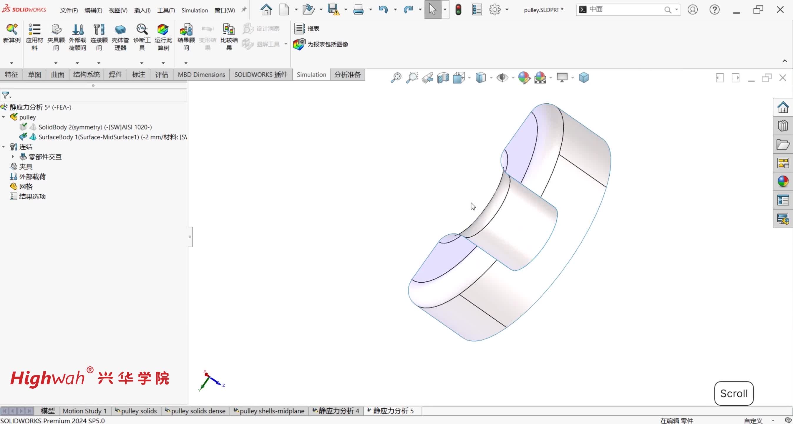Image resolution: width=793 pixels, height=424 pixels.
Task: Toggle the menu bar pin icon
Action: [244, 9]
